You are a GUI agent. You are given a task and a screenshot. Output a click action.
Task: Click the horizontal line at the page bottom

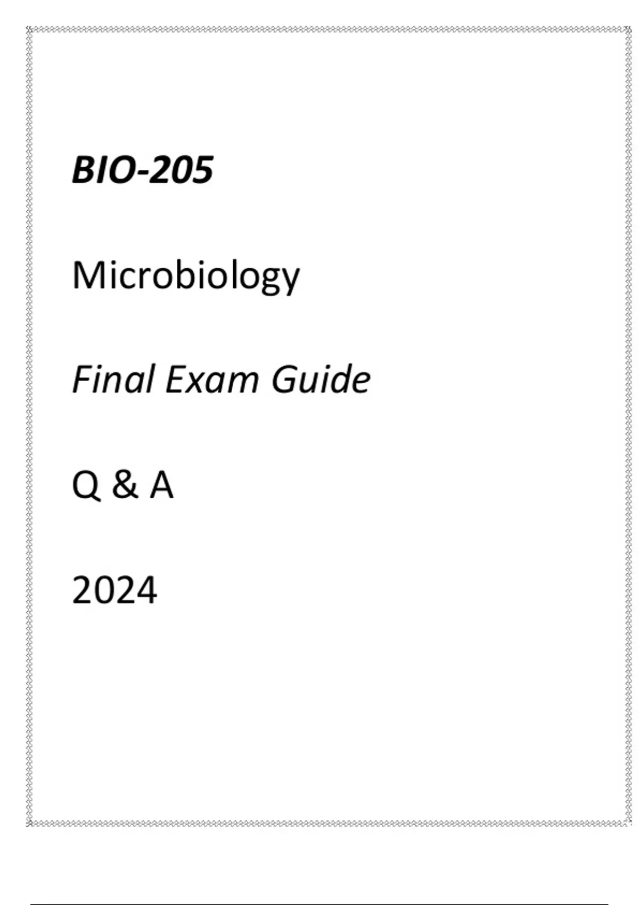click(x=319, y=903)
